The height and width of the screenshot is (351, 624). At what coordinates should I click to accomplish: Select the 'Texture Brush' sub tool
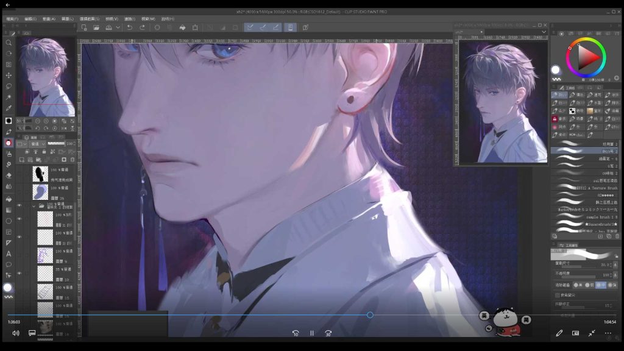coord(584,188)
